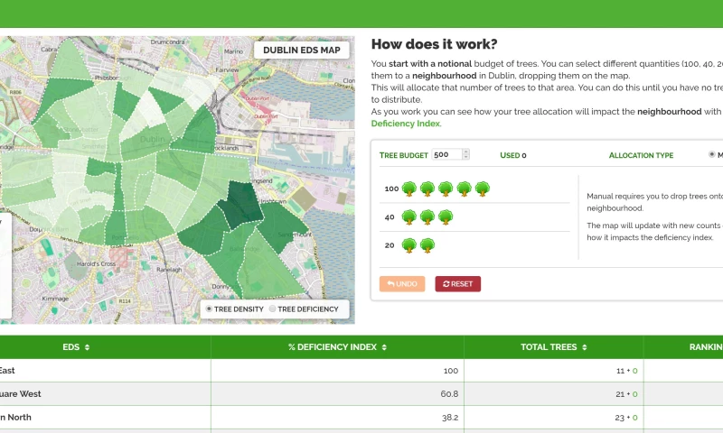Screen dimensions: 723x433
Task: Click the '21 + 0' total trees cell
Action: click(x=554, y=394)
